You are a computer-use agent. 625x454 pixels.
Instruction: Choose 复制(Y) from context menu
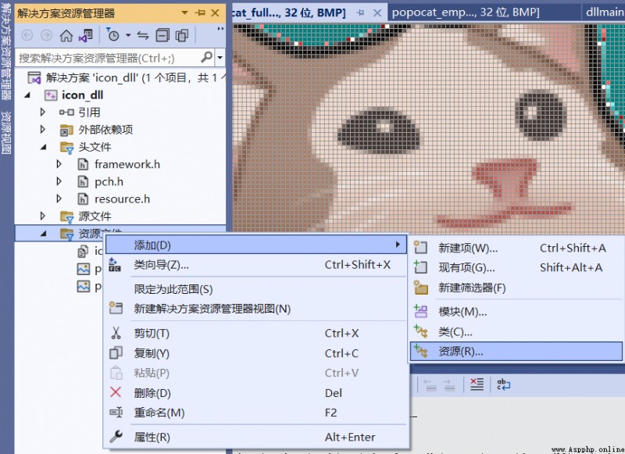(256, 353)
